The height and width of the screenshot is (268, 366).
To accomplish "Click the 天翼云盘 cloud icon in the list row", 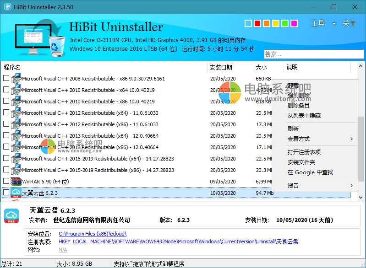I will (x=16, y=193).
